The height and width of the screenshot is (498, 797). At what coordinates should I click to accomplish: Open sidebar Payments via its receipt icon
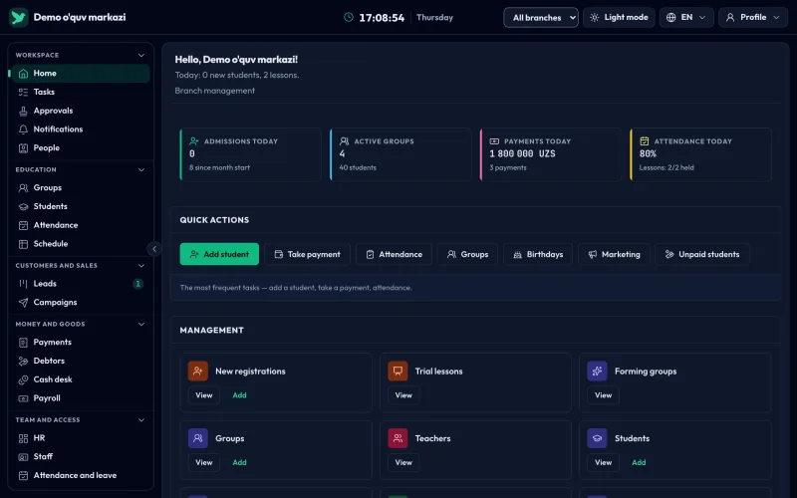coord(23,343)
